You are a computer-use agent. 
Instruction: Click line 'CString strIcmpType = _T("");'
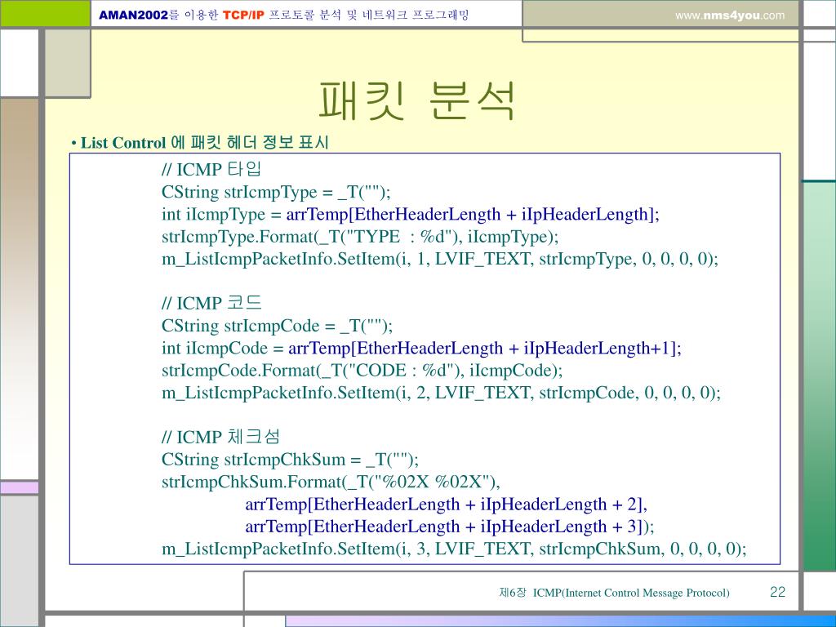276,192
